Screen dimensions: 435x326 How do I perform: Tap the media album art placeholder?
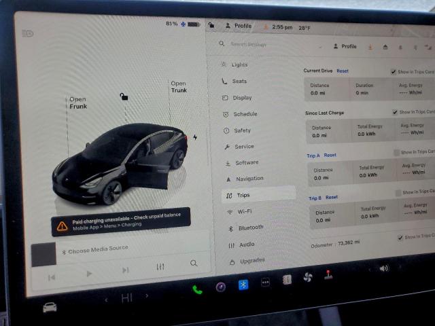pos(43,255)
